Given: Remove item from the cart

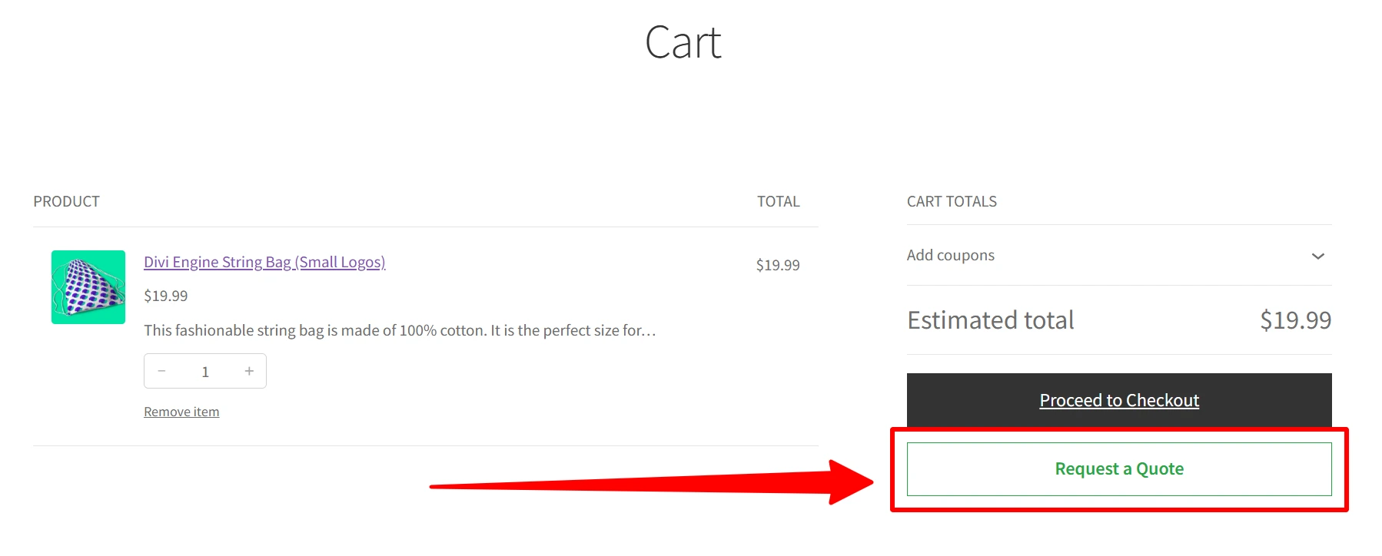Looking at the screenshot, I should [x=181, y=412].
